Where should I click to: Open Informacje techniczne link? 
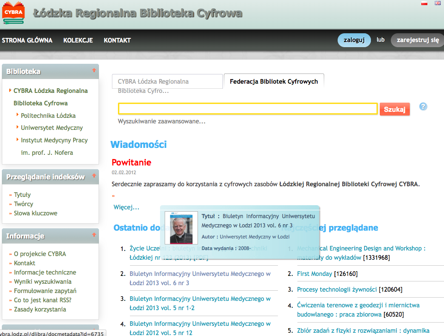point(45,272)
